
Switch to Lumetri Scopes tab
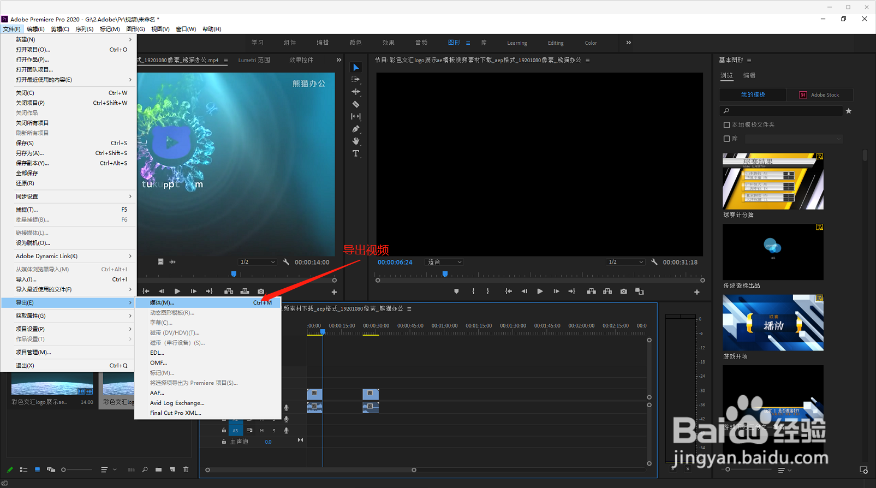pos(254,60)
